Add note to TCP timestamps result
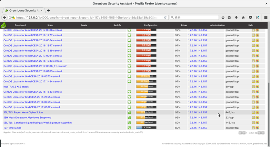The image size is (270, 147). point(253,128)
